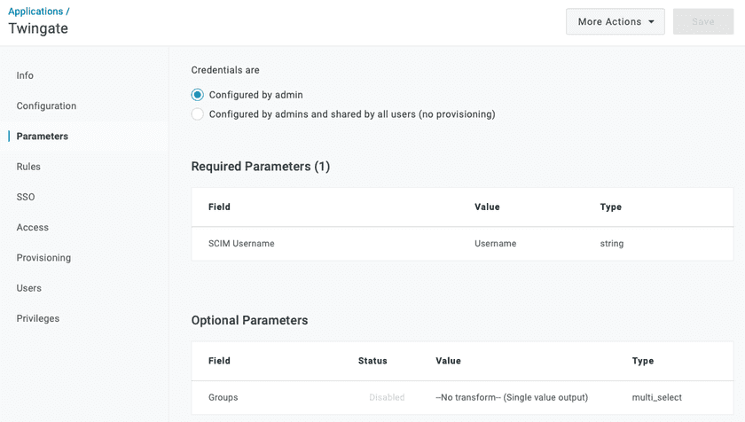Open the Rules section
The width and height of the screenshot is (745, 422).
pos(28,167)
